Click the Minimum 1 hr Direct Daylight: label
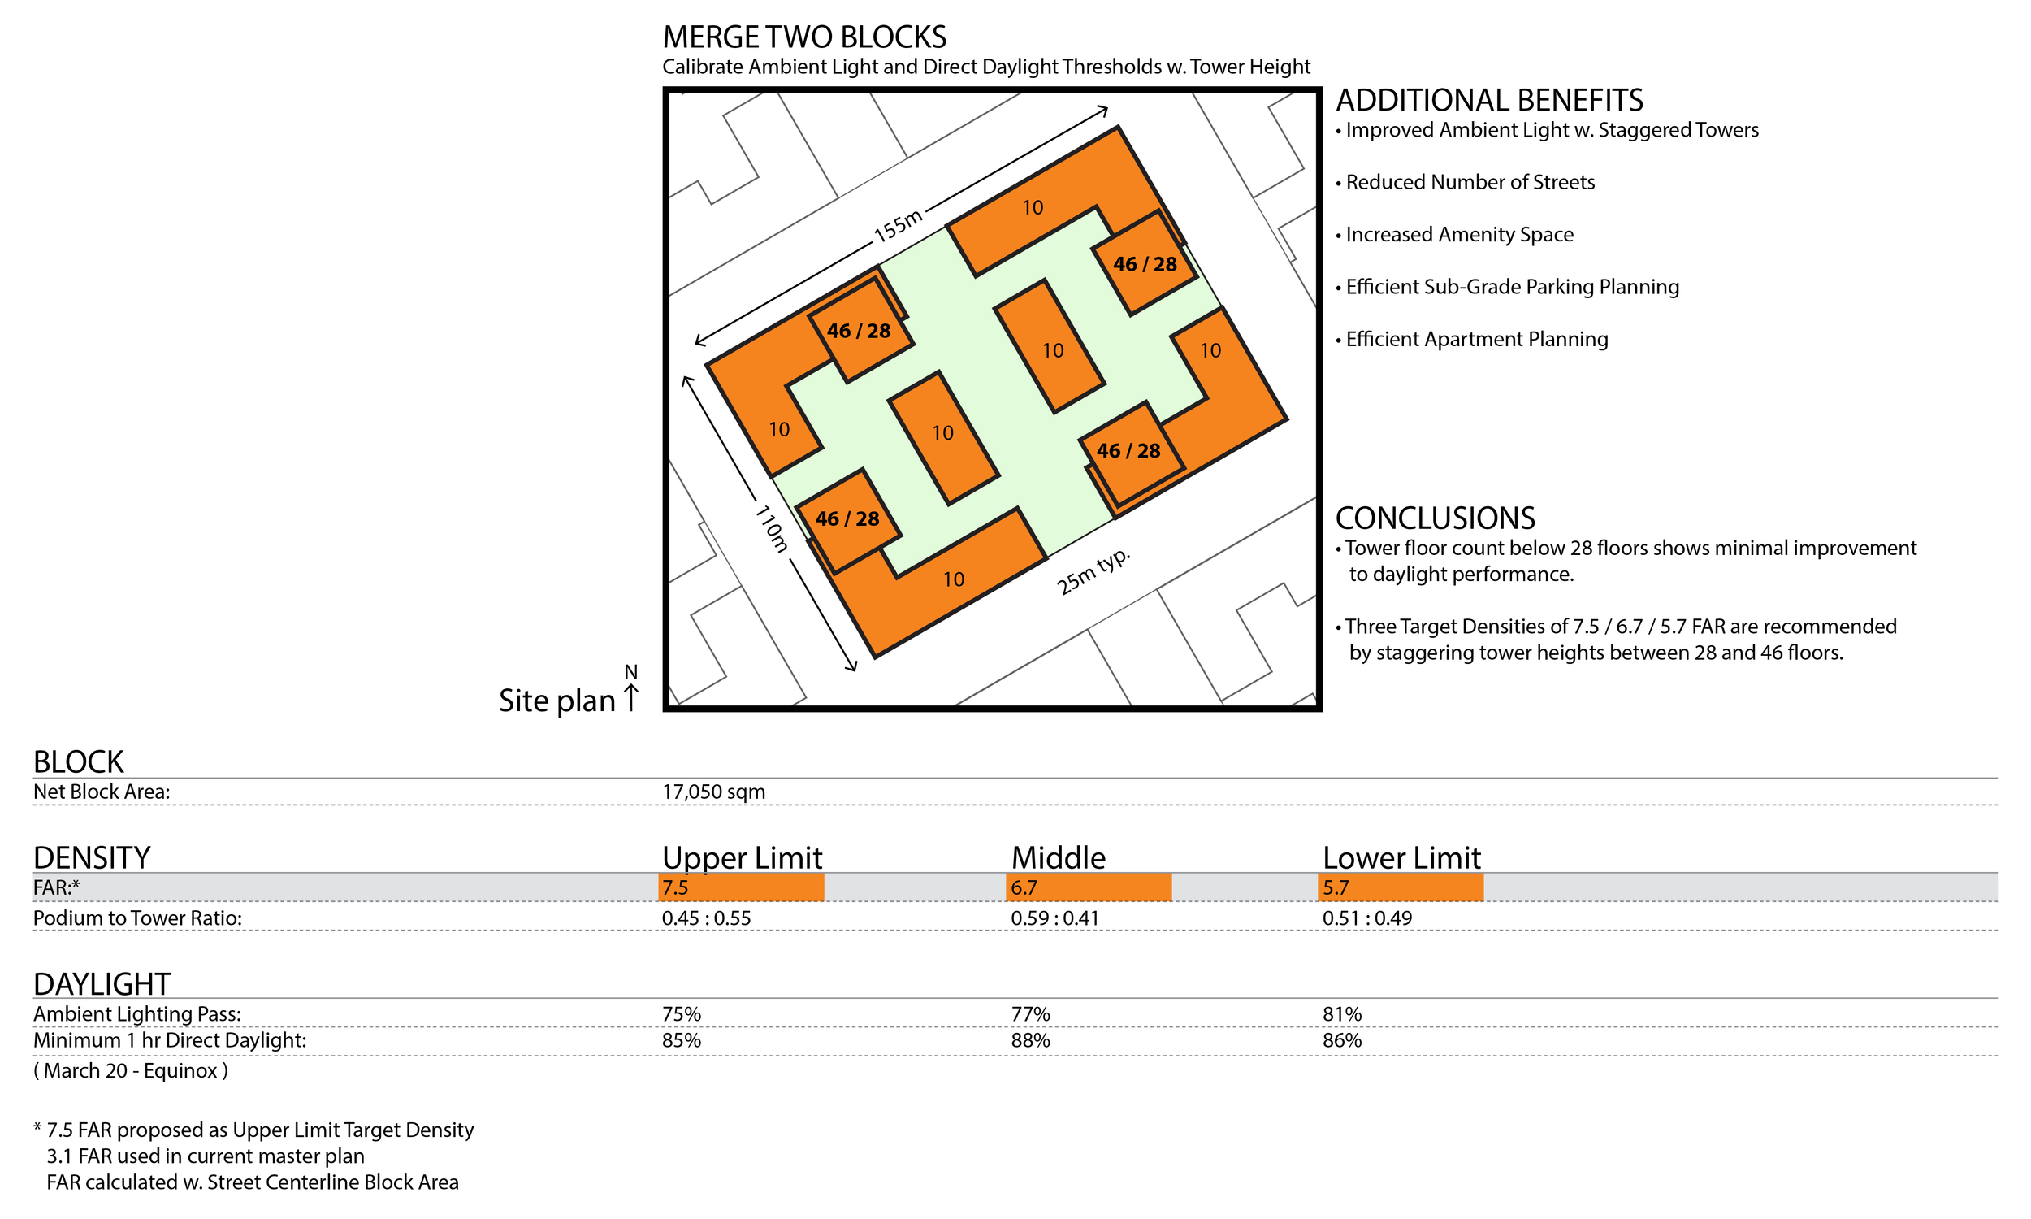 pos(169,1041)
